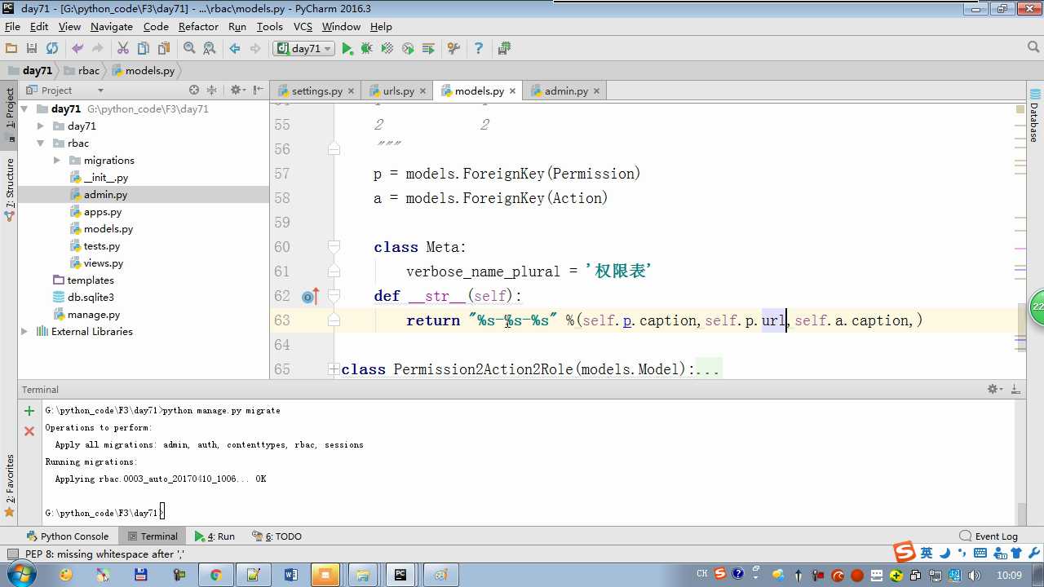The image size is (1044, 587).
Task: Open Python Console tool window
Action: (68, 536)
